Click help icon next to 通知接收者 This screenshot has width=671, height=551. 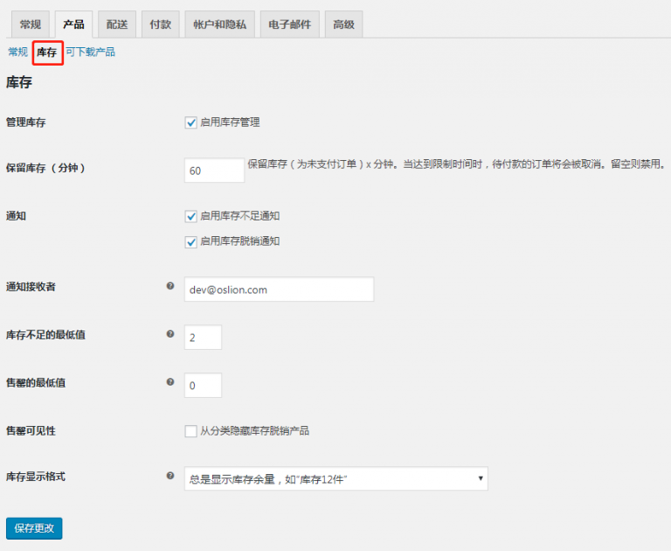point(170,286)
